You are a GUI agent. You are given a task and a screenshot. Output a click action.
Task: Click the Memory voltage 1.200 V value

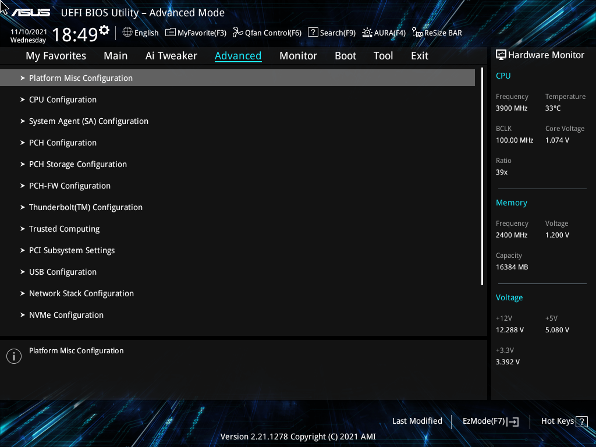(557, 235)
